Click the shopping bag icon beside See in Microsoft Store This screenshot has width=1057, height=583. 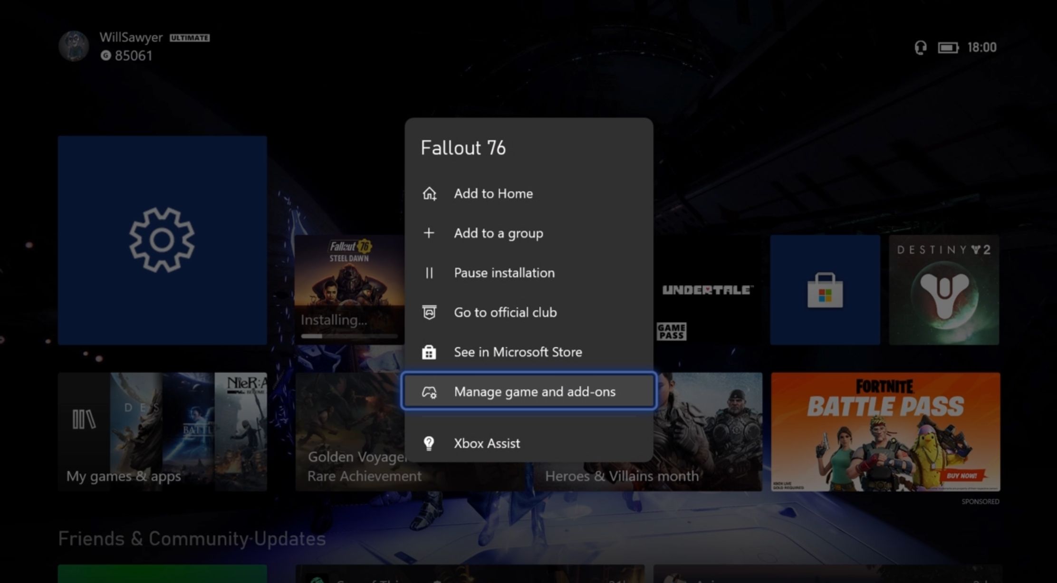[x=429, y=352]
